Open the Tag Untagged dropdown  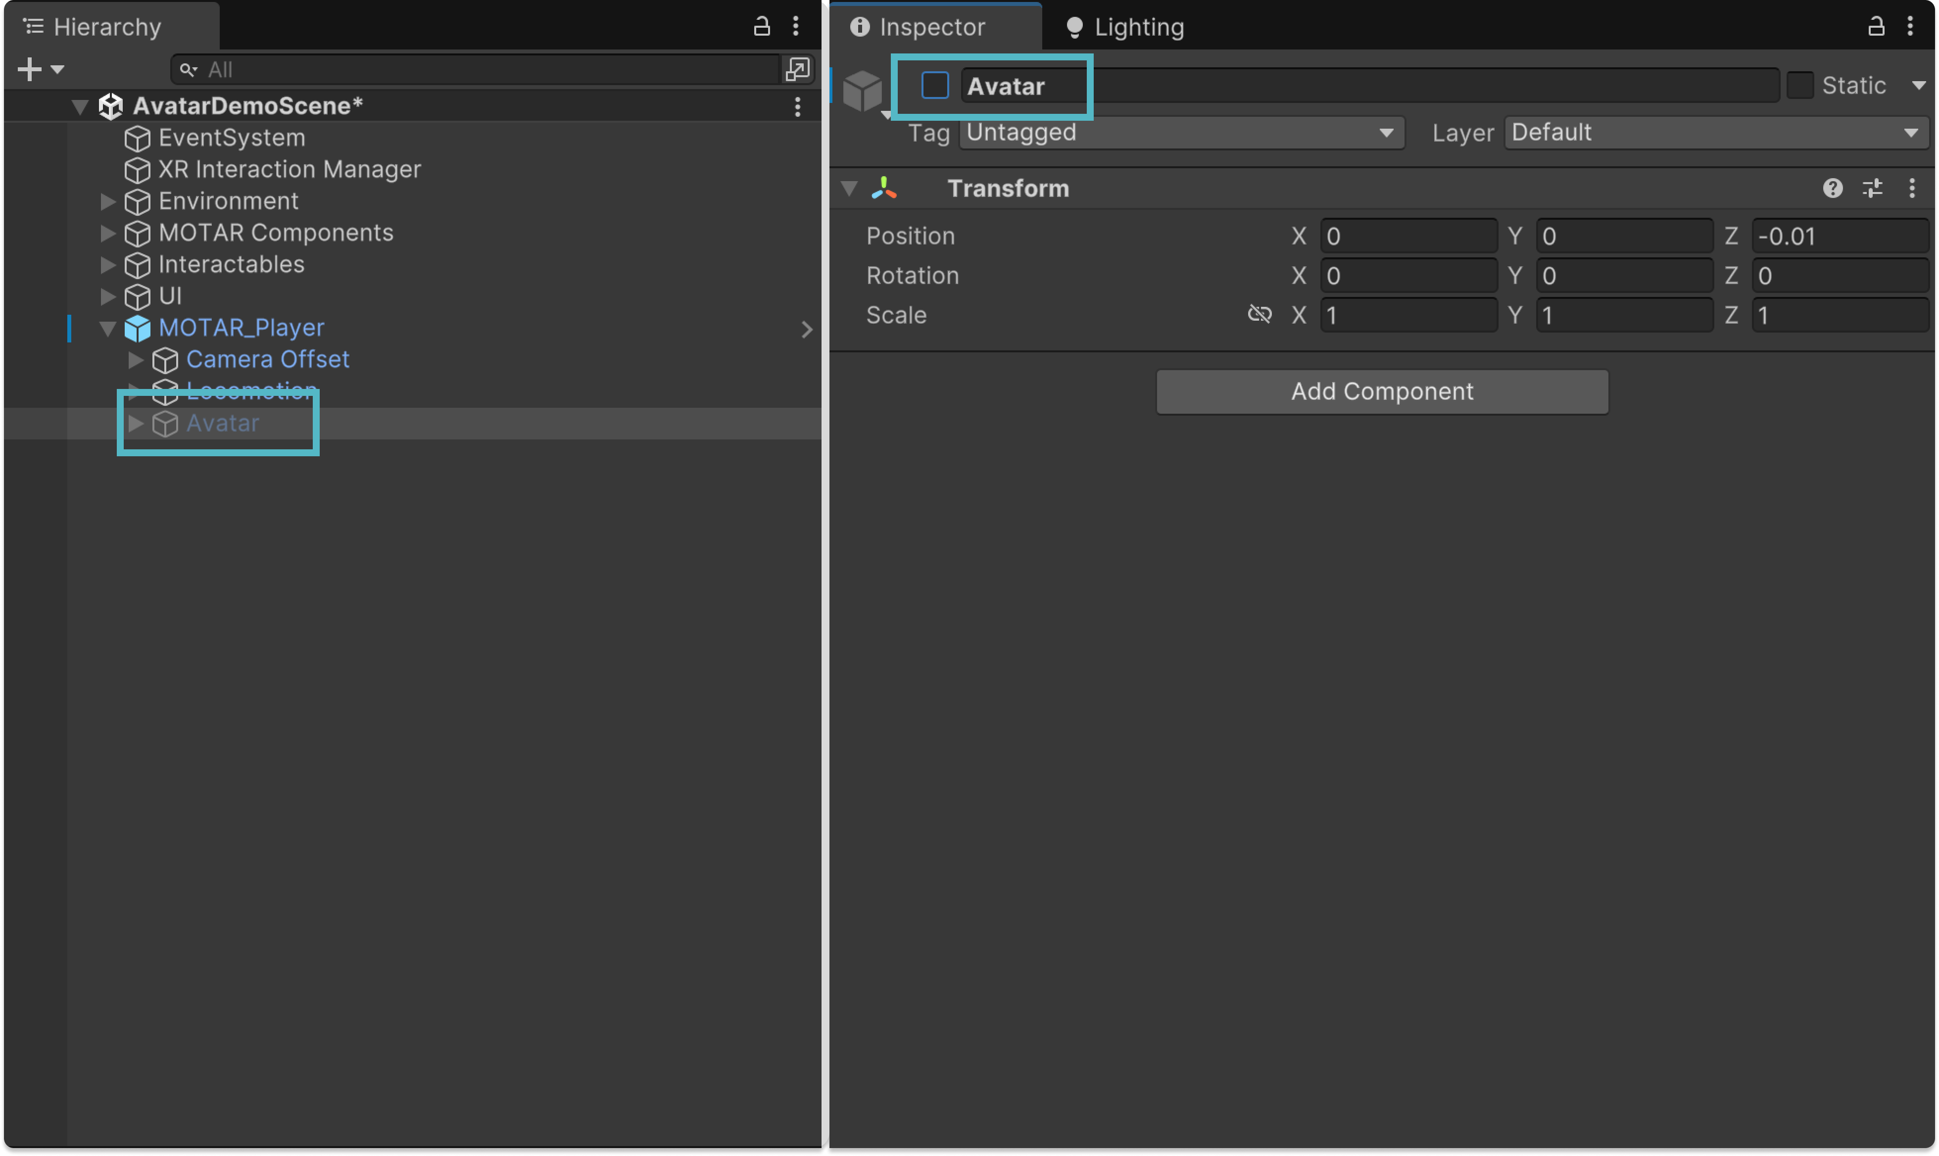[1181, 133]
